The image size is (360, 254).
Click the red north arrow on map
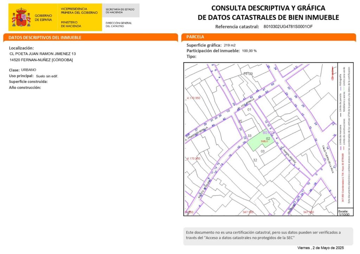pyautogui.click(x=332, y=73)
